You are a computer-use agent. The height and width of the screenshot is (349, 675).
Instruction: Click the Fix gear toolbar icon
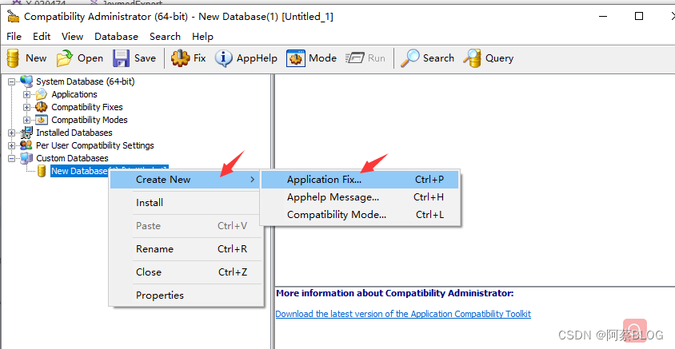(x=181, y=58)
